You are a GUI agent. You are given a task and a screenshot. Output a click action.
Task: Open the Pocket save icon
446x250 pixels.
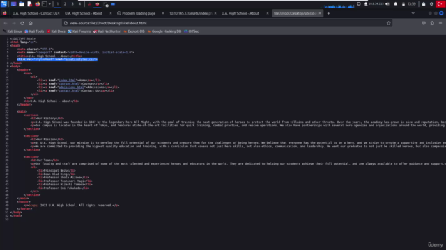pos(424,23)
